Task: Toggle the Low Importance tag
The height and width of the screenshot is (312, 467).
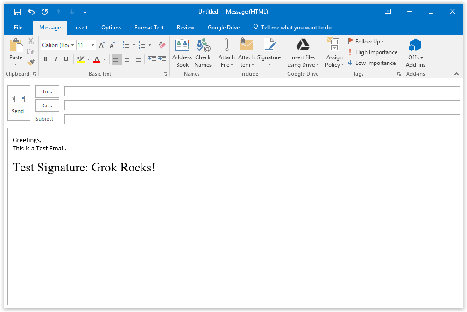Action: coord(372,63)
